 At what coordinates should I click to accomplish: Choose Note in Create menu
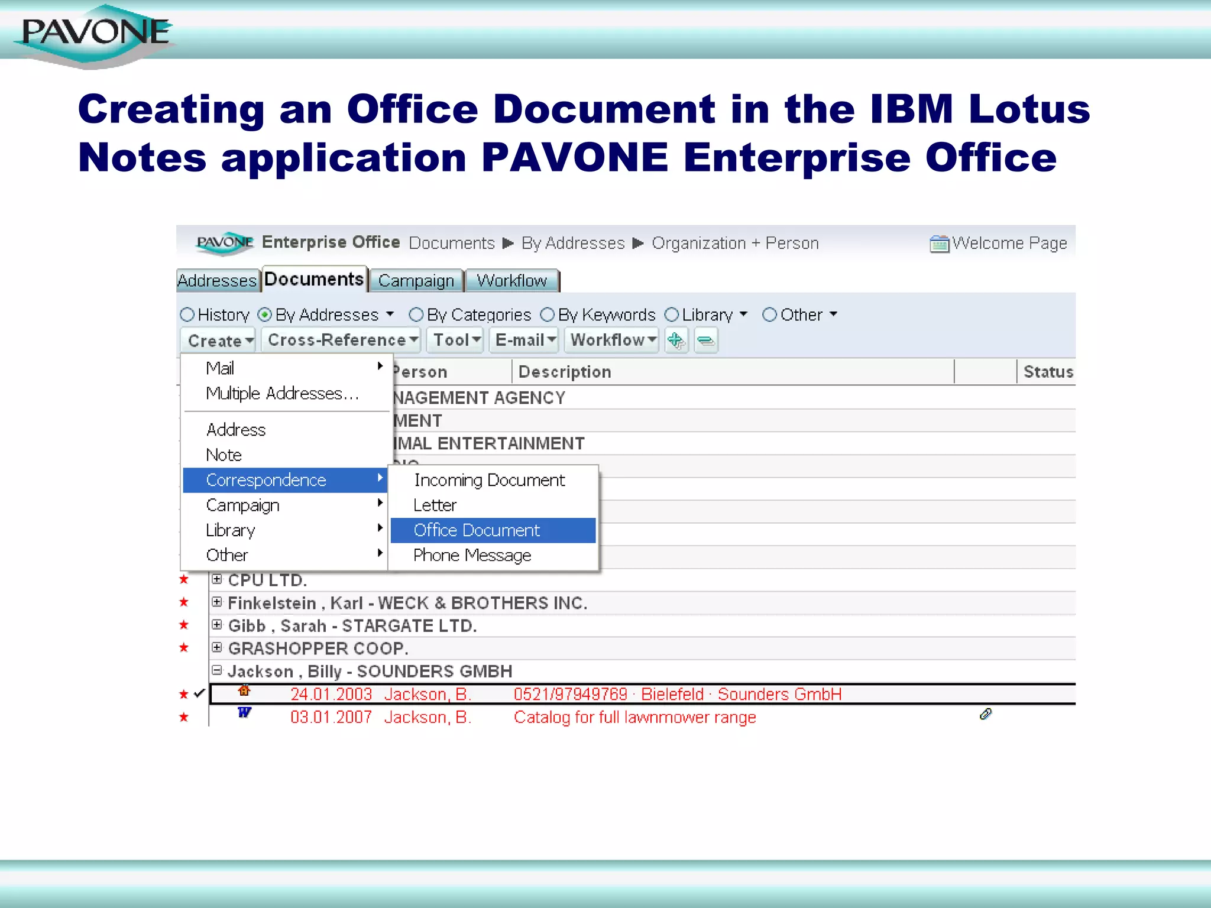[x=286, y=455]
